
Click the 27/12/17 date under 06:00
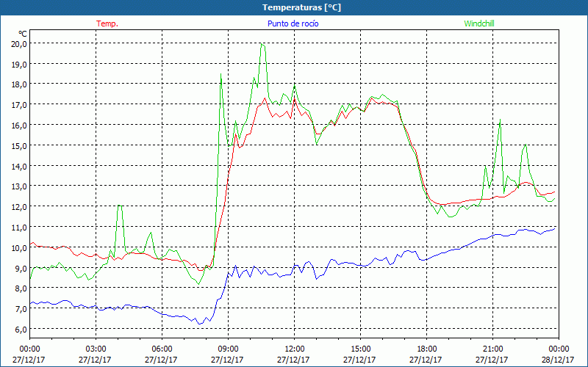(x=161, y=360)
